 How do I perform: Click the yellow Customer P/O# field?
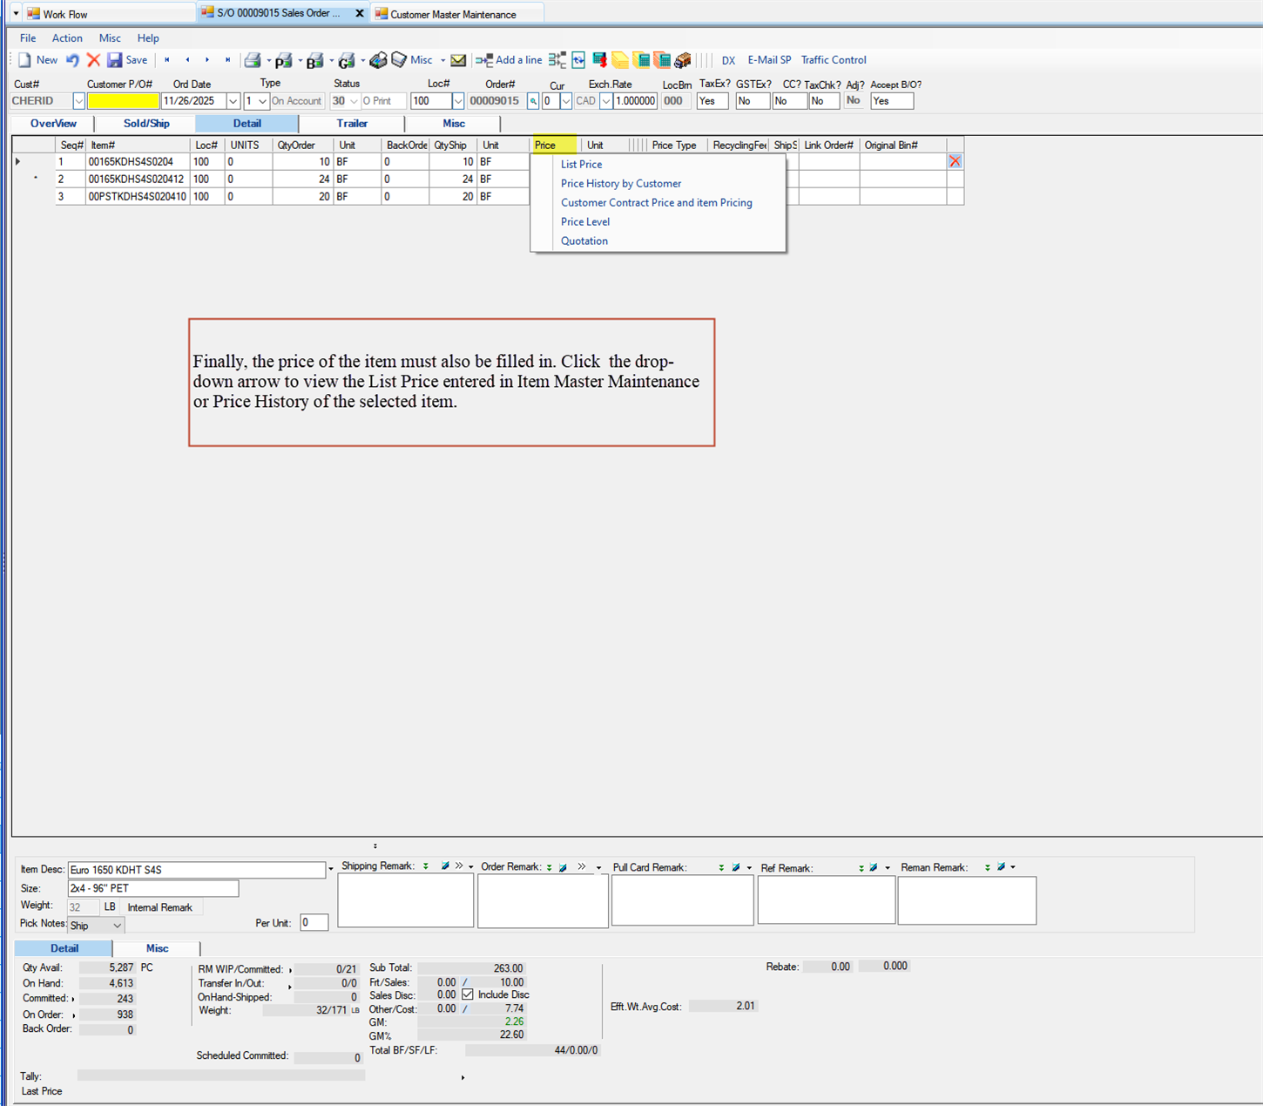click(123, 101)
